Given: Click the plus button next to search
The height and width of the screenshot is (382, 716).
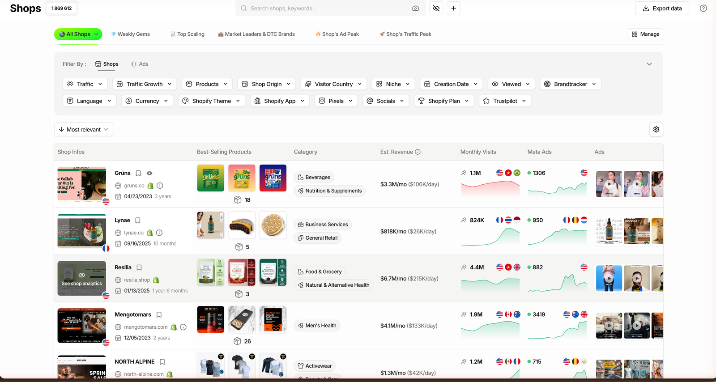Looking at the screenshot, I should pos(453,8).
